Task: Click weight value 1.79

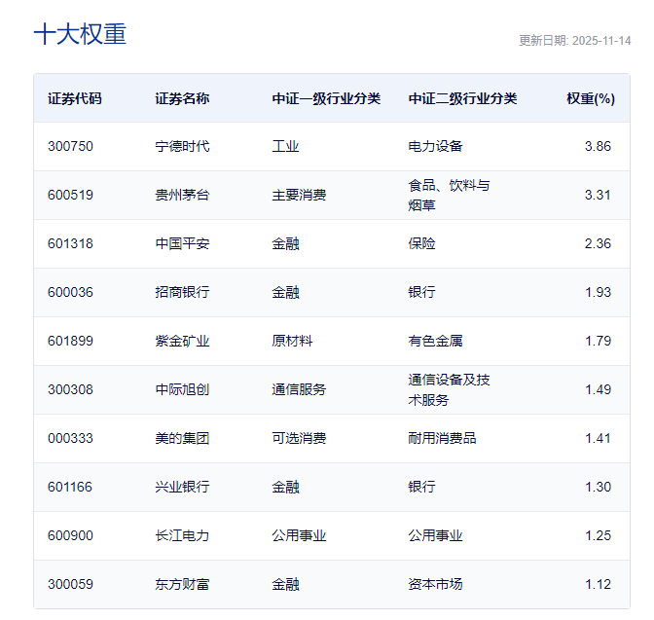Action: click(x=599, y=341)
